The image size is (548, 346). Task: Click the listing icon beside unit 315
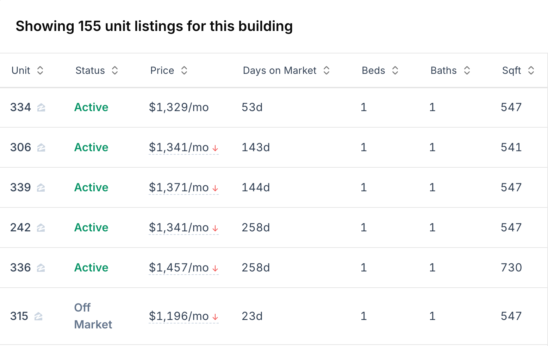tap(38, 316)
